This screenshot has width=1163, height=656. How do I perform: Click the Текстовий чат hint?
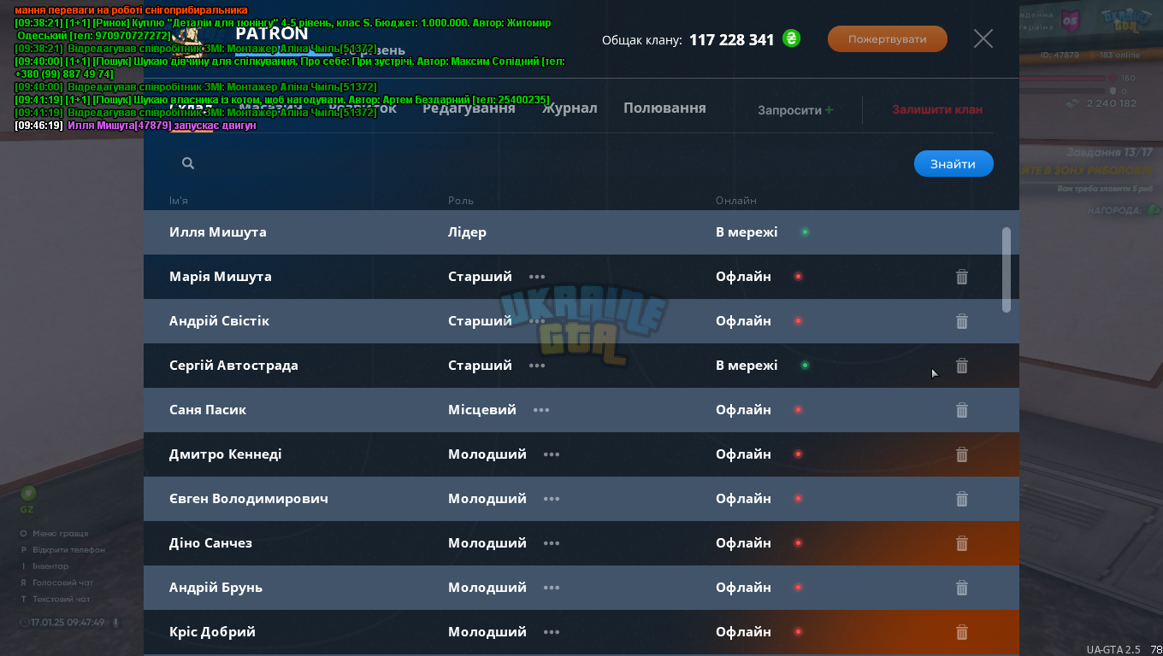tap(62, 599)
